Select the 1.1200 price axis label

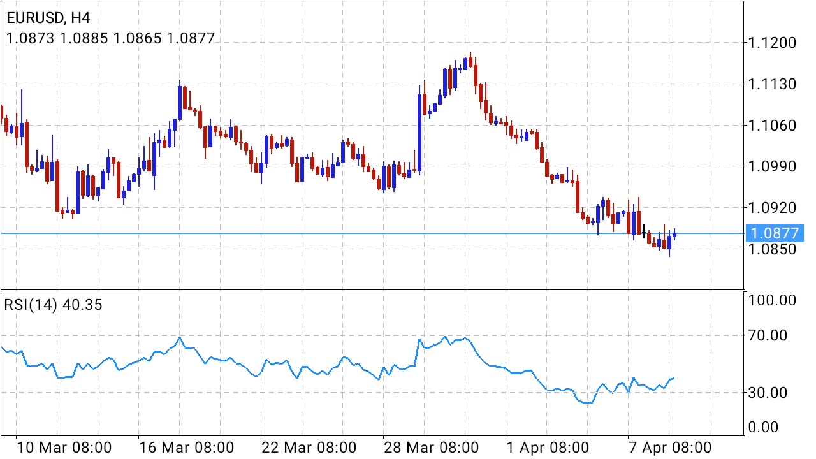click(x=773, y=43)
